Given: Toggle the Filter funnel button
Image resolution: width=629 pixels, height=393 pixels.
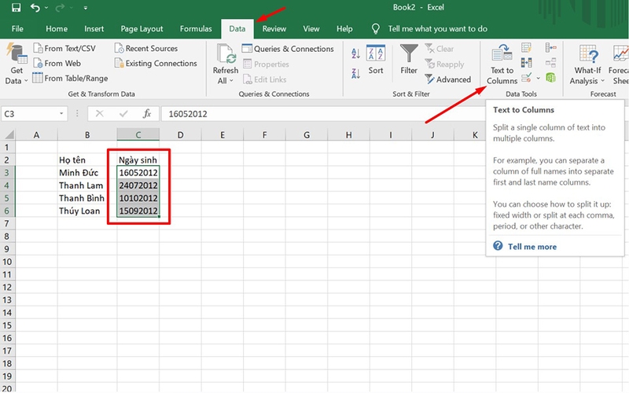Looking at the screenshot, I should 409,60.
